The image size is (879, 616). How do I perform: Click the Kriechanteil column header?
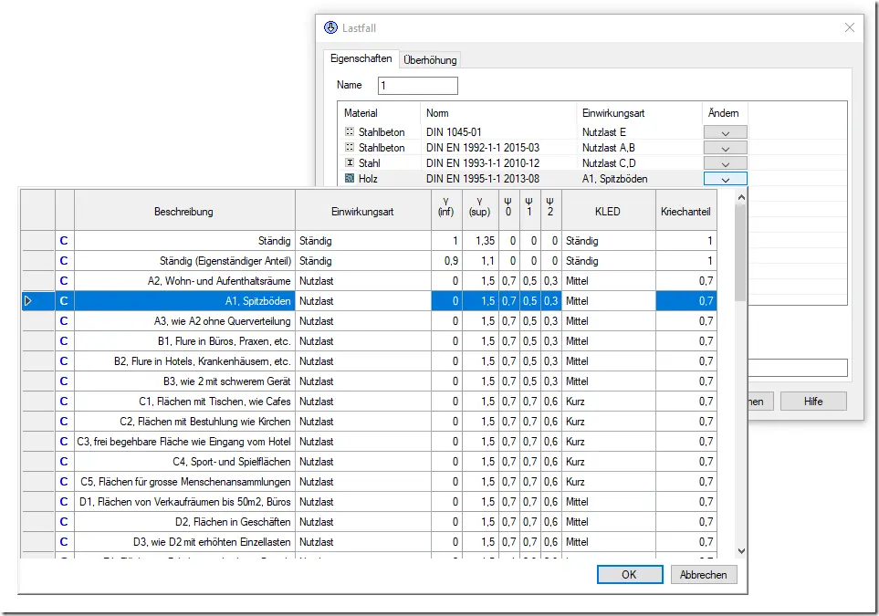[x=685, y=212]
